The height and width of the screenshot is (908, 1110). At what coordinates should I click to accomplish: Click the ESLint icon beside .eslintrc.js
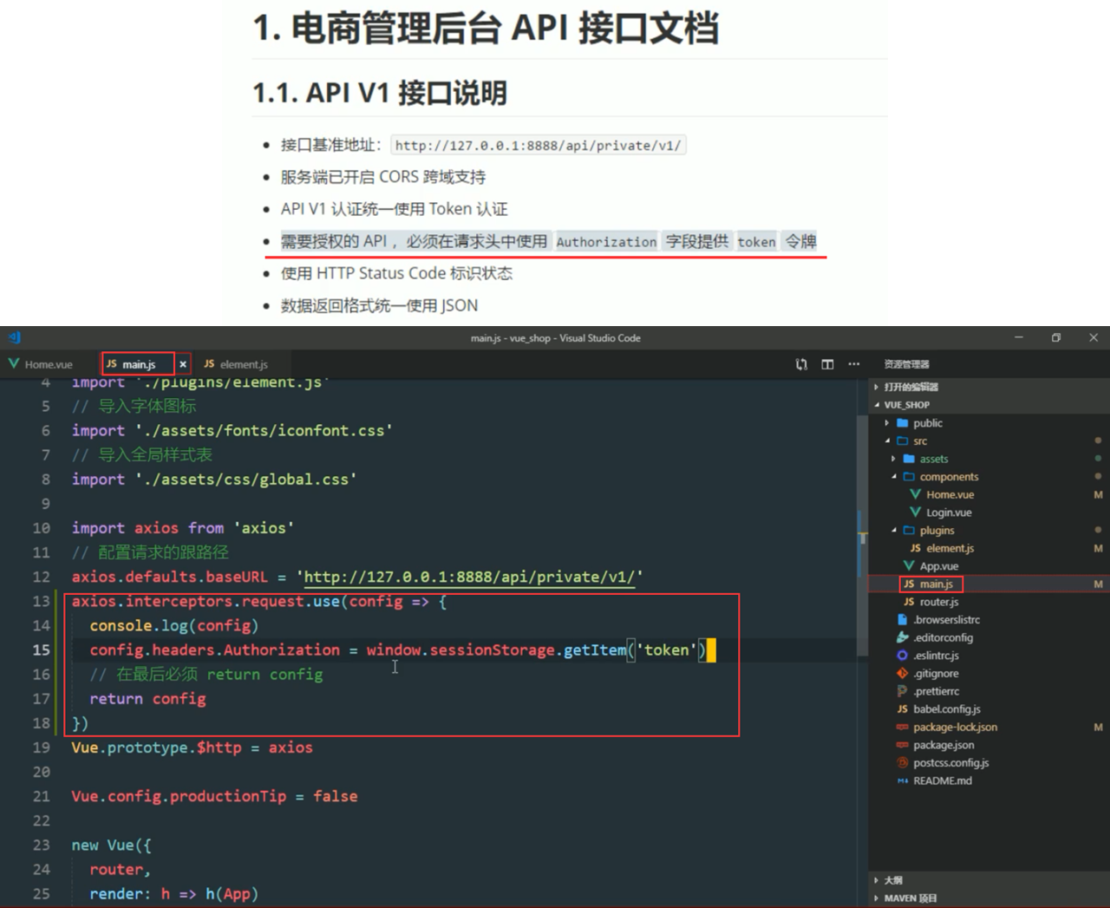pos(902,656)
